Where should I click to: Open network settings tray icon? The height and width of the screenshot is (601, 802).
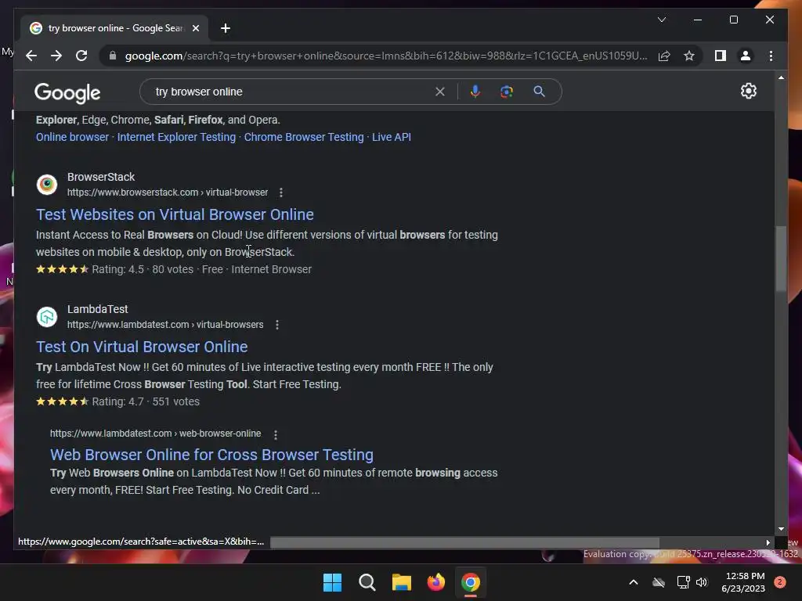click(683, 582)
